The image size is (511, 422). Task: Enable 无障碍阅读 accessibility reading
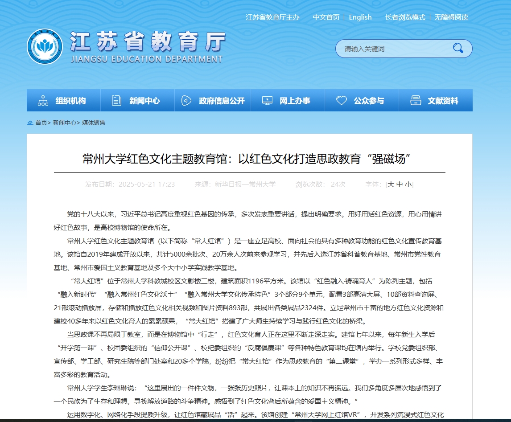(451, 17)
